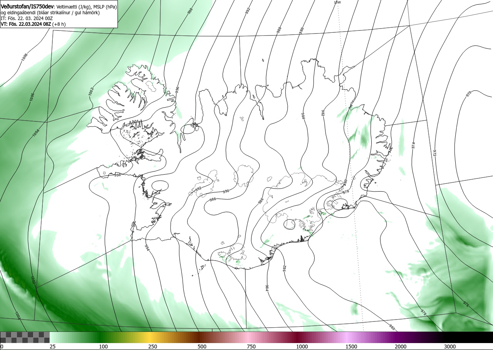Click the color scale label 2000
The image size is (493, 350).
pos(401,347)
